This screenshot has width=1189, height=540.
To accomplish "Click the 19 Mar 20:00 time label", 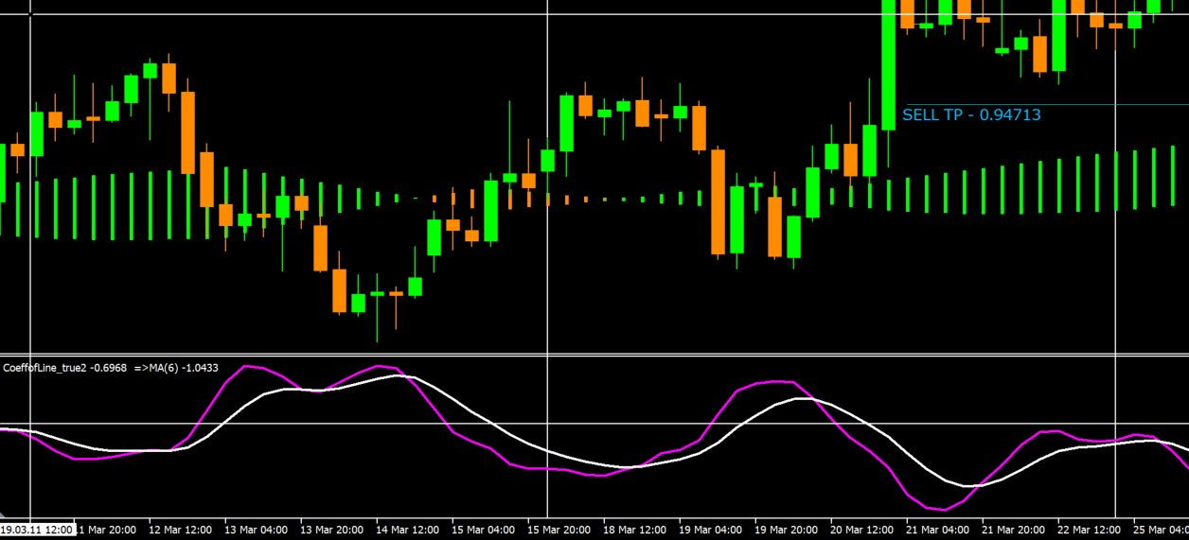I will [x=787, y=531].
